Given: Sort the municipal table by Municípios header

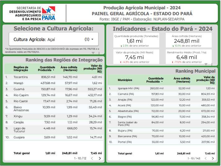Looking at the screenshot, I should 125,80.
